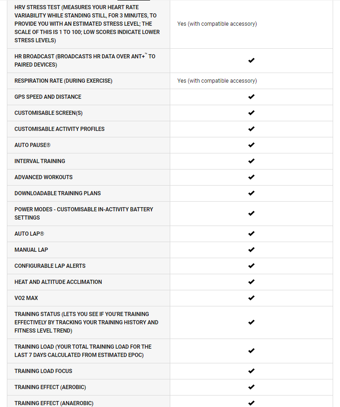Image resolution: width=340 pixels, height=407 pixels.
Task: Click the Customisable Screen(s) feature label
Action: pyautogui.click(x=49, y=113)
